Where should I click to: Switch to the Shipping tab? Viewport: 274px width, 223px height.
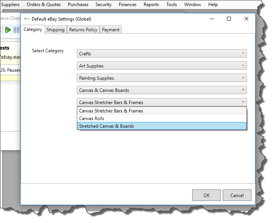(x=55, y=30)
